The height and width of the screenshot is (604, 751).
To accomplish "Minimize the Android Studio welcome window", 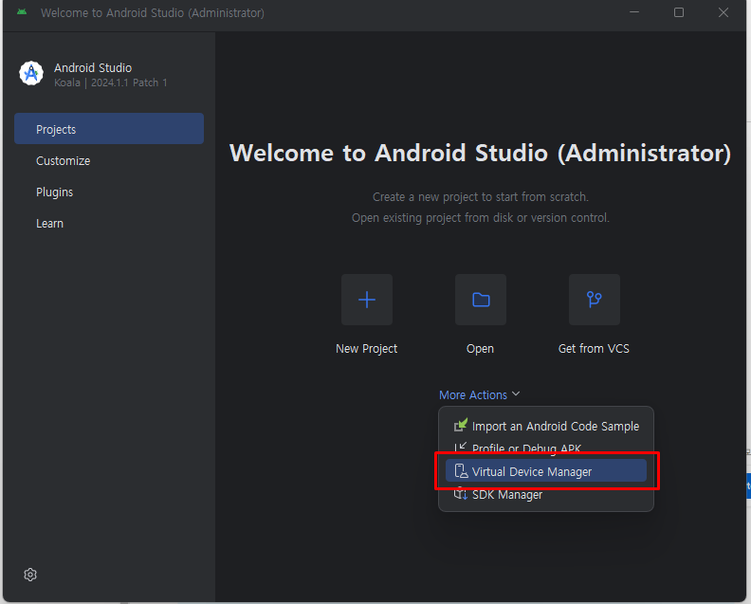I will [634, 12].
